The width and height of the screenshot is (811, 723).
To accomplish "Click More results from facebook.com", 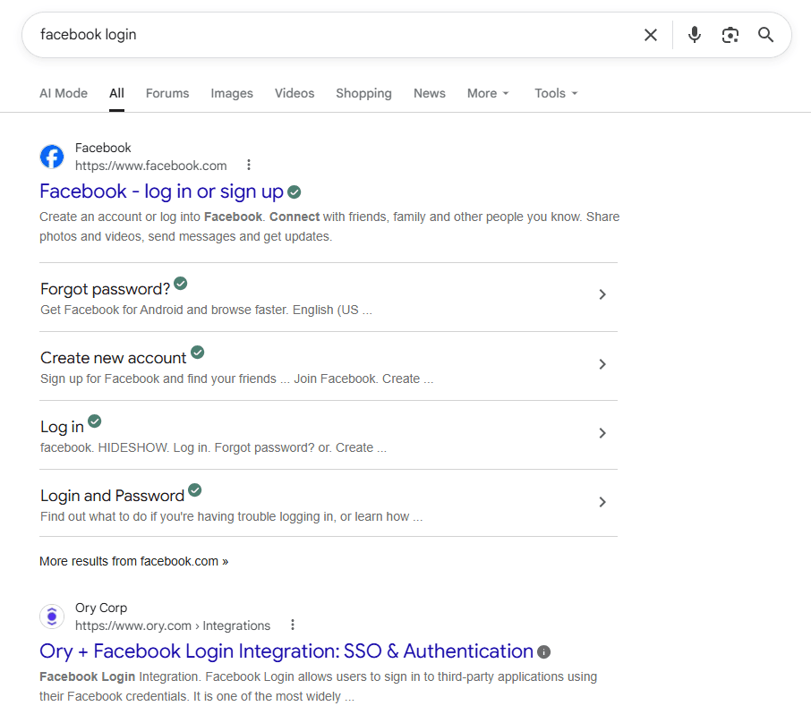I will (134, 561).
